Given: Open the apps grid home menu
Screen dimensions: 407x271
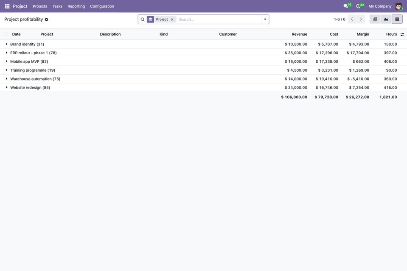Looking at the screenshot, I should tap(7, 6).
